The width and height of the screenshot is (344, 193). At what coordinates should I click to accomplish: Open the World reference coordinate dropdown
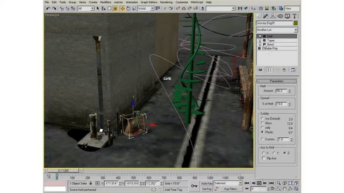[146, 9]
